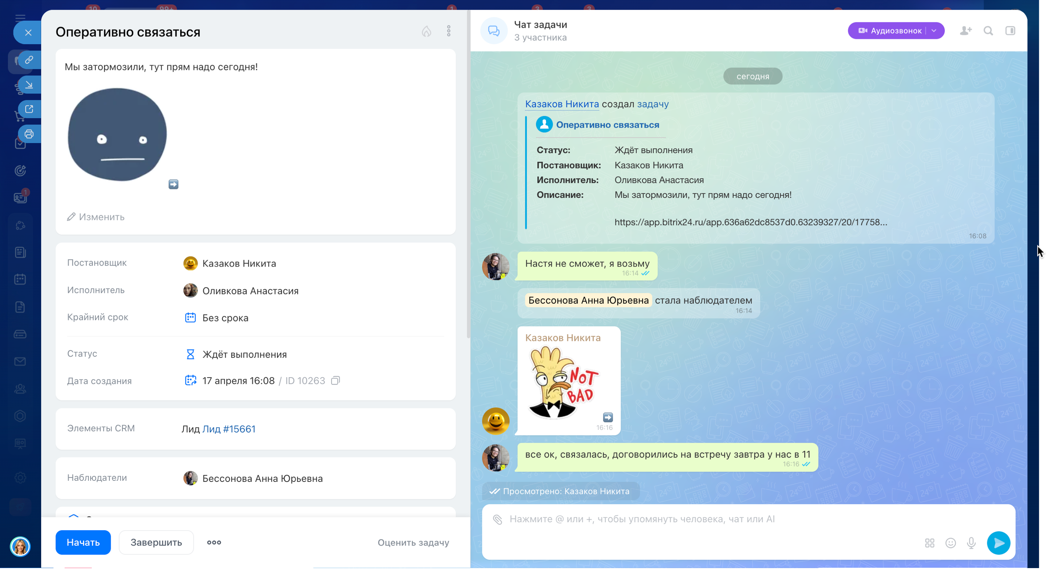The image size is (1047, 571).
Task: Click the task panel vertical scrollbar
Action: (468, 175)
